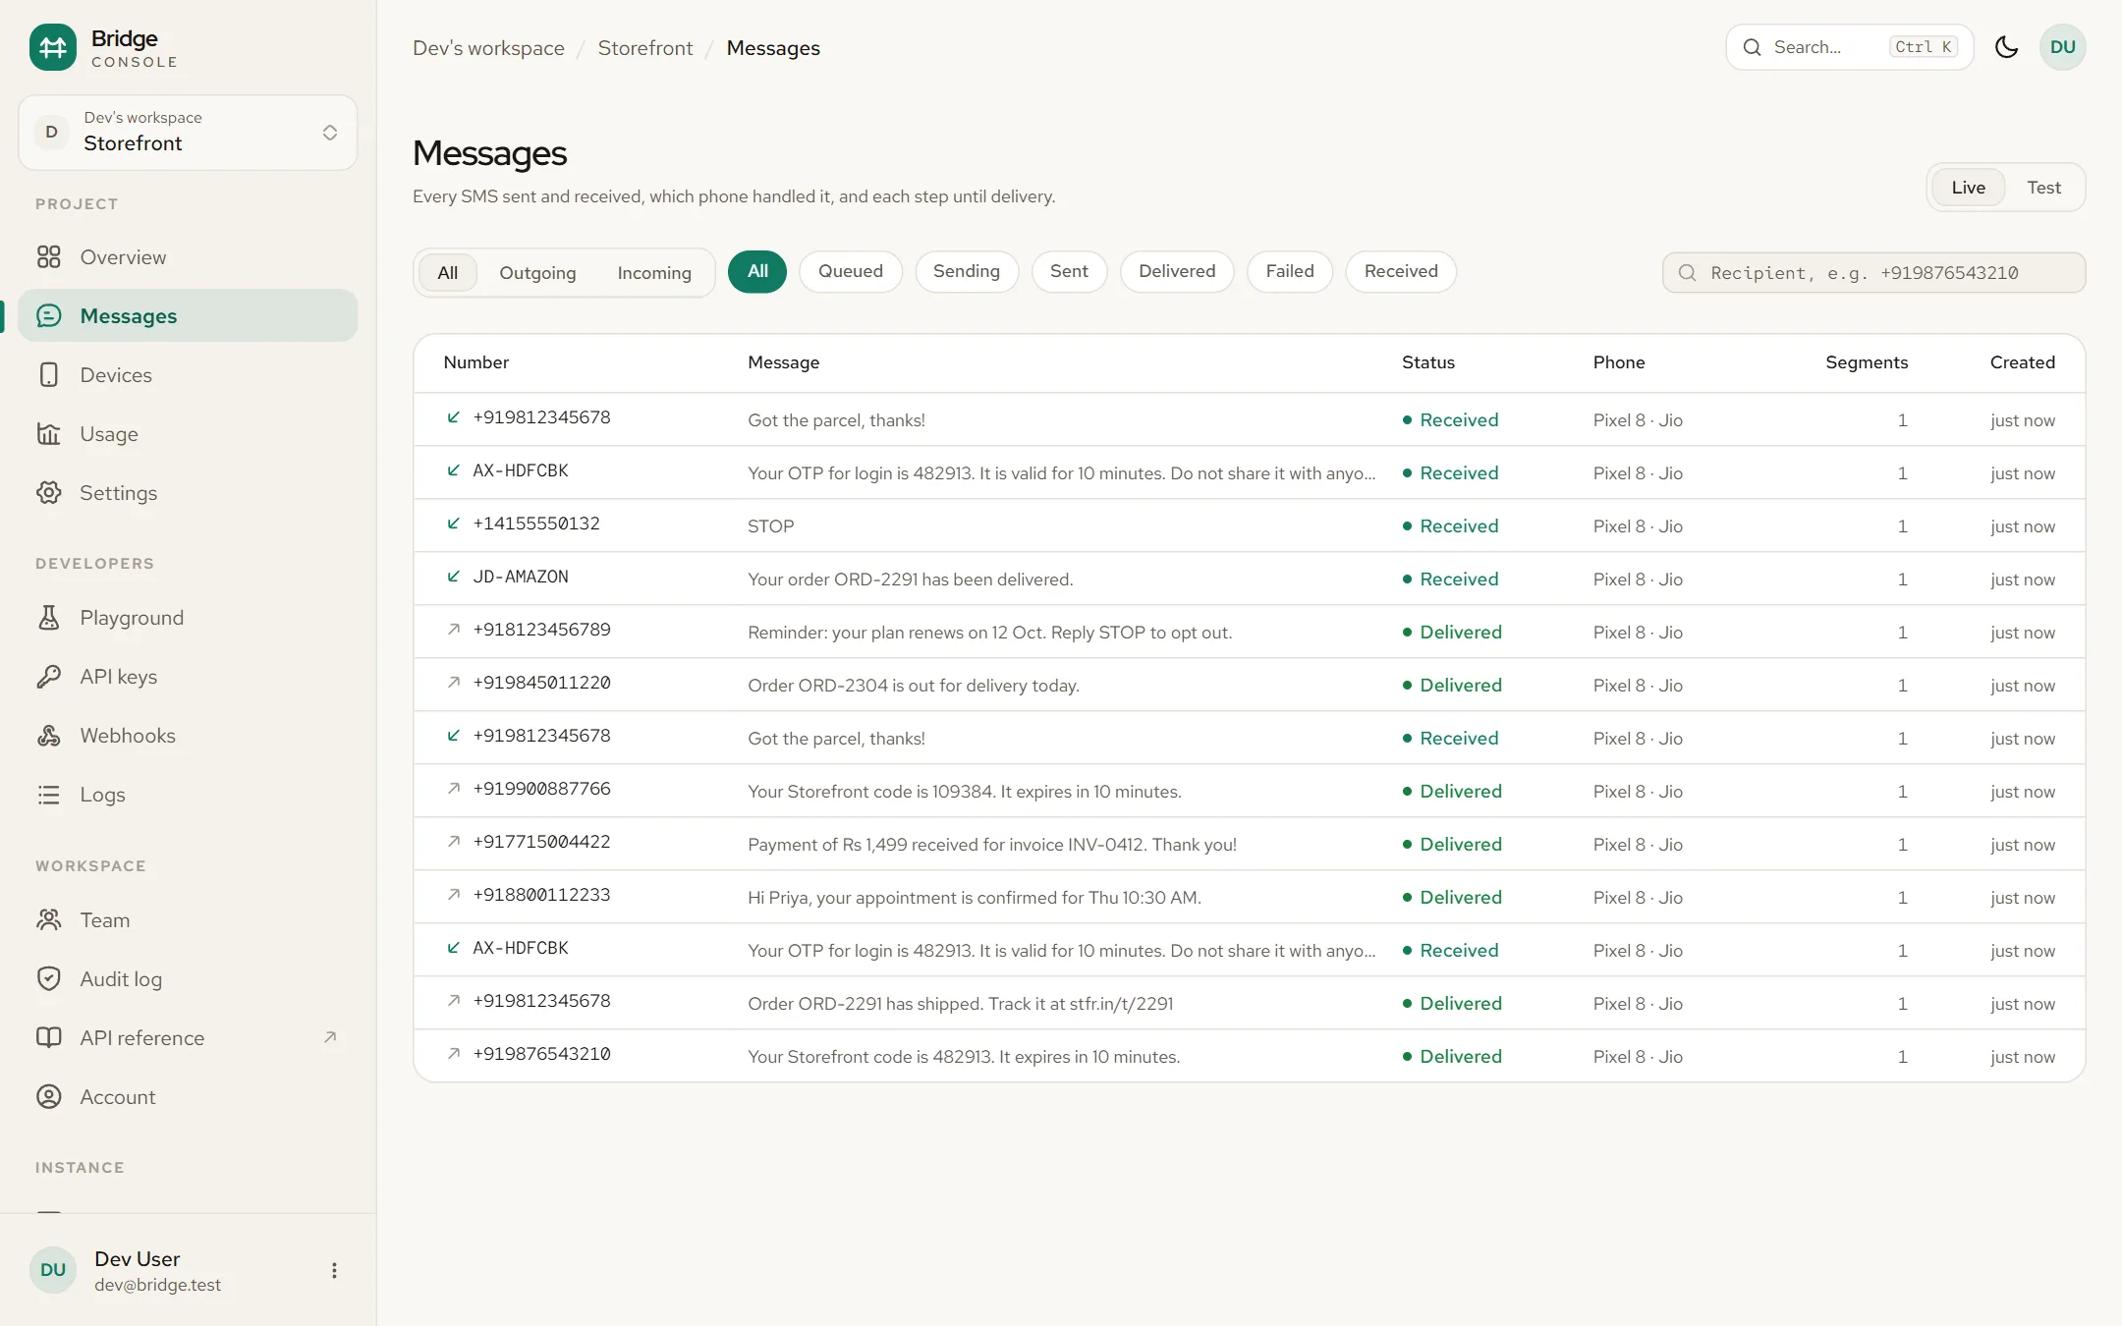Open message to +919876543210
Viewport: 2122px width, 1326px height.
[1249, 1056]
